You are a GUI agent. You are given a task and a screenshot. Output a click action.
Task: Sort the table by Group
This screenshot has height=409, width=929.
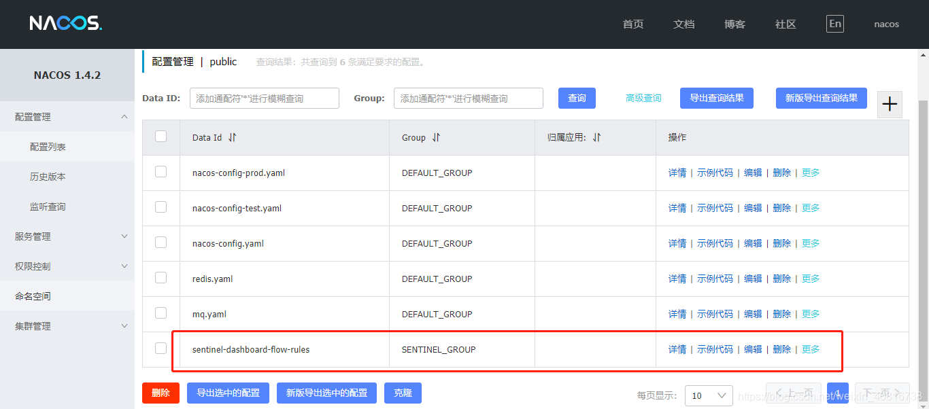click(436, 137)
